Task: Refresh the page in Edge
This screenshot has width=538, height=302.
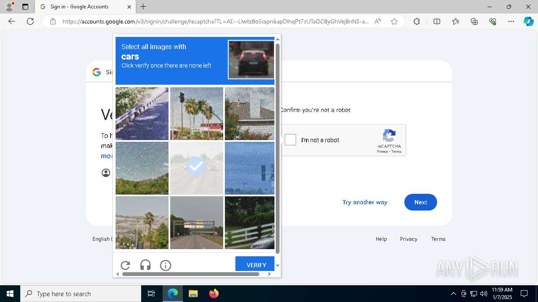Action: click(x=30, y=21)
